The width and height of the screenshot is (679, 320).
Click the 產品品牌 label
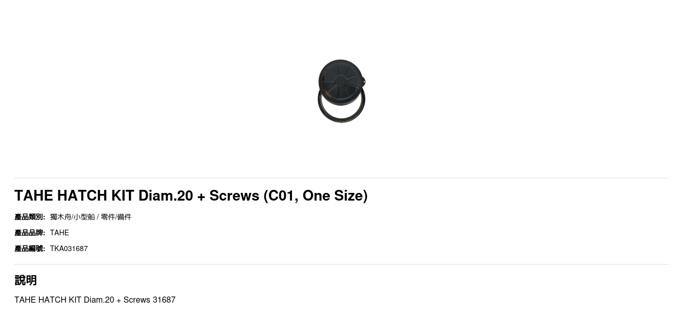click(x=30, y=233)
